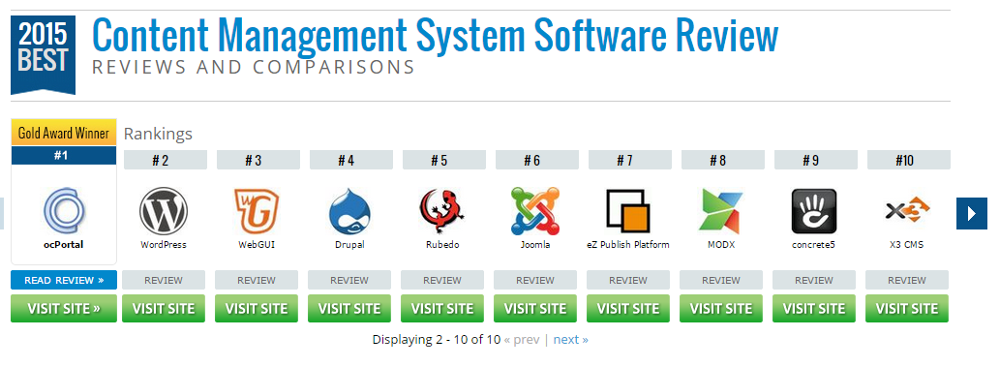Click the eZ Publish Platform name label
This screenshot has height=367, width=1000.
pyautogui.click(x=628, y=244)
